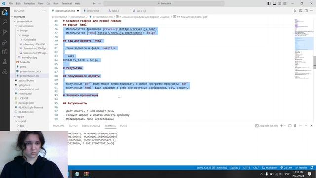This screenshot has width=316, height=178.
Task: Open the Explorer view in activity bar
Action: (x=5, y=12)
